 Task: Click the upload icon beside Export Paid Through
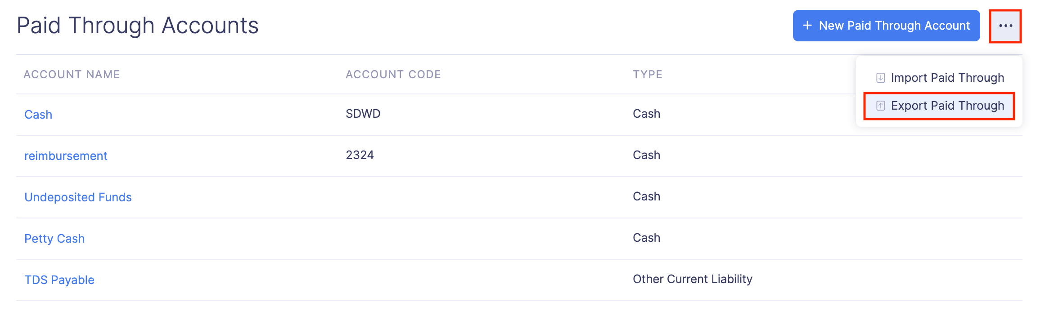880,106
